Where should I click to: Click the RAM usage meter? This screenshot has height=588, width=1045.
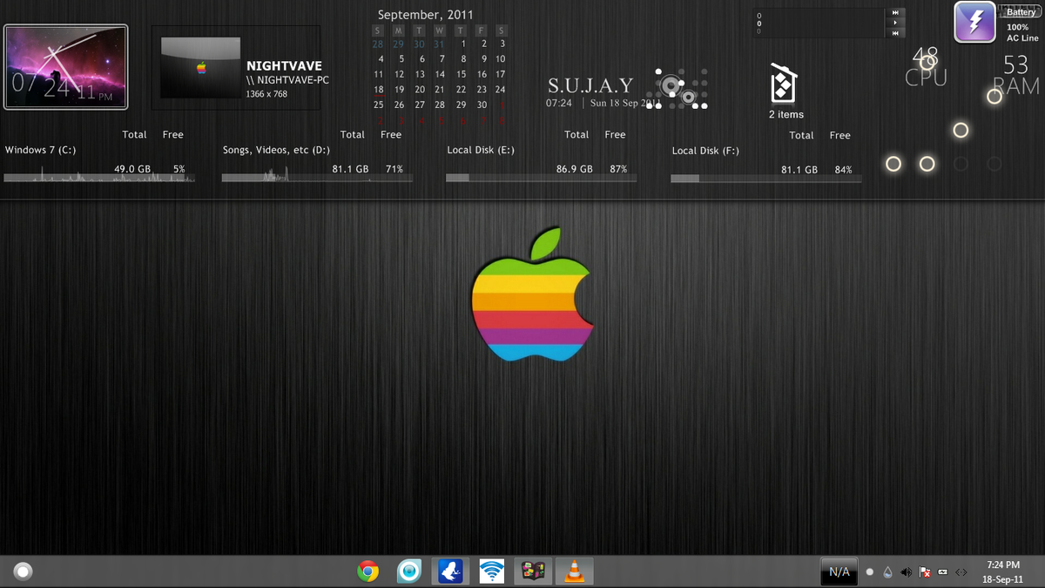click(x=1016, y=75)
